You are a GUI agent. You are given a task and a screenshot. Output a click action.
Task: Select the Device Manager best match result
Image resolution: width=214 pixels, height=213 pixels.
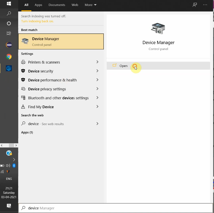tap(61, 41)
